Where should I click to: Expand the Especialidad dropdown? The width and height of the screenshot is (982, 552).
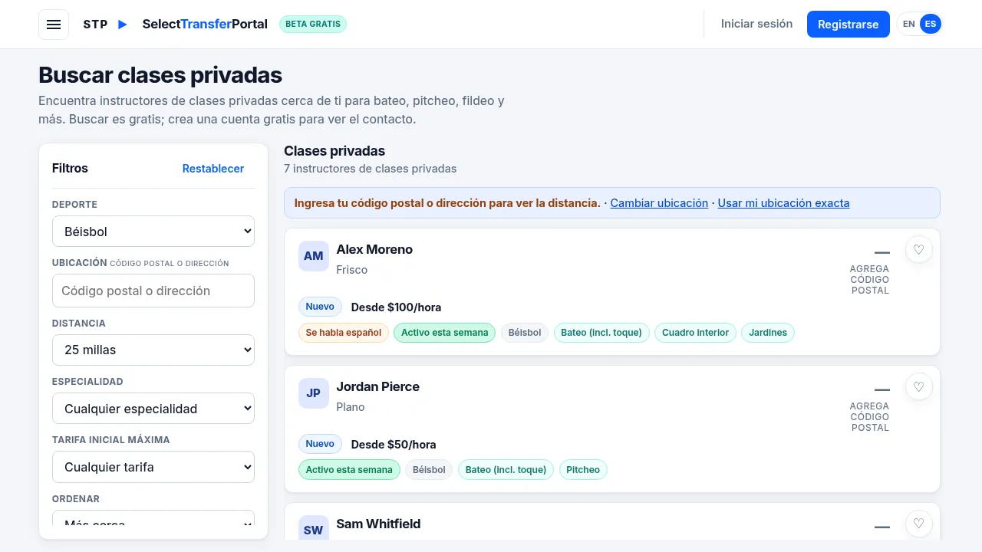tap(153, 409)
